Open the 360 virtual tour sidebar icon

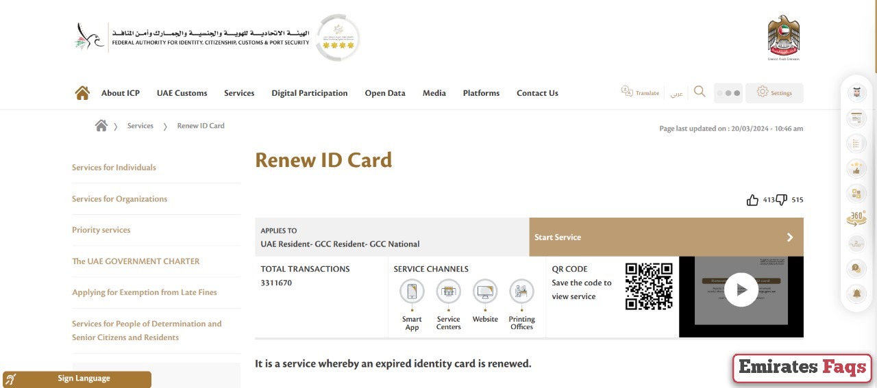tap(856, 218)
